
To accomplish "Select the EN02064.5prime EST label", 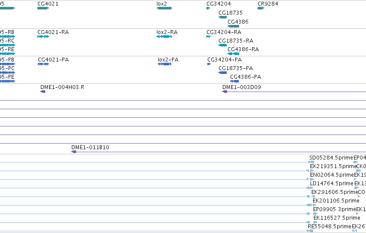I will (x=332, y=175).
